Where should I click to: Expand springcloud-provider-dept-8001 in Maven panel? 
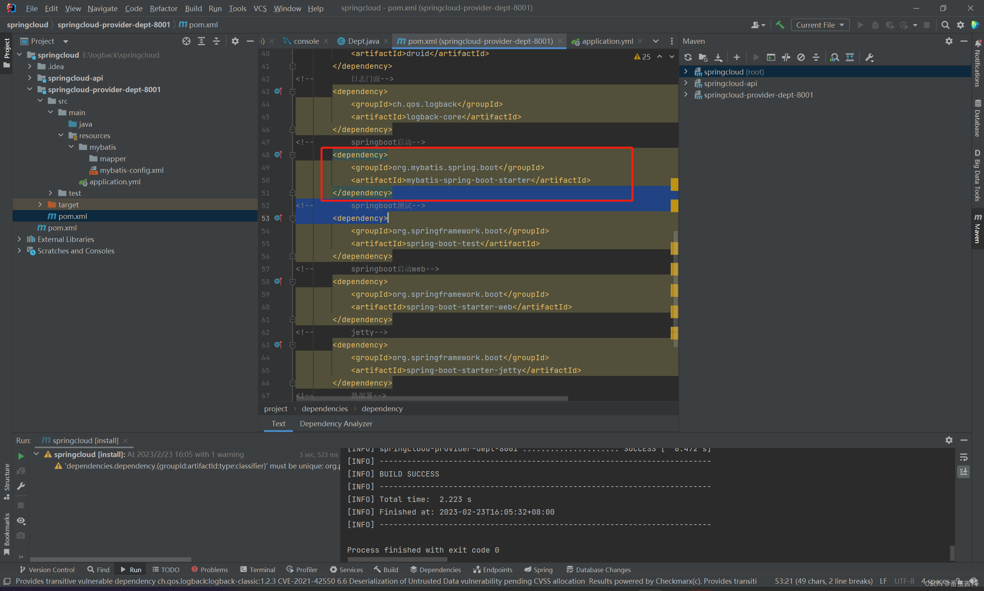[686, 94]
